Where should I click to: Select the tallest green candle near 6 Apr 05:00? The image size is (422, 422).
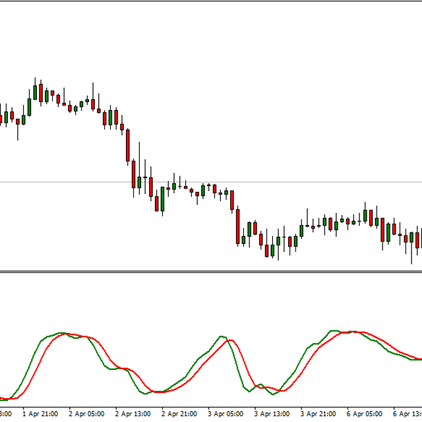pyautogui.click(x=365, y=216)
